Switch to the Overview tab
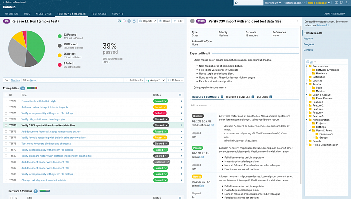351x199 pixels. tap(12, 14)
